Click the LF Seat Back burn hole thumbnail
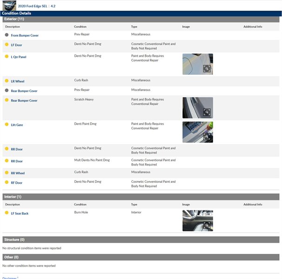This screenshot has height=279, width=282. [198, 221]
